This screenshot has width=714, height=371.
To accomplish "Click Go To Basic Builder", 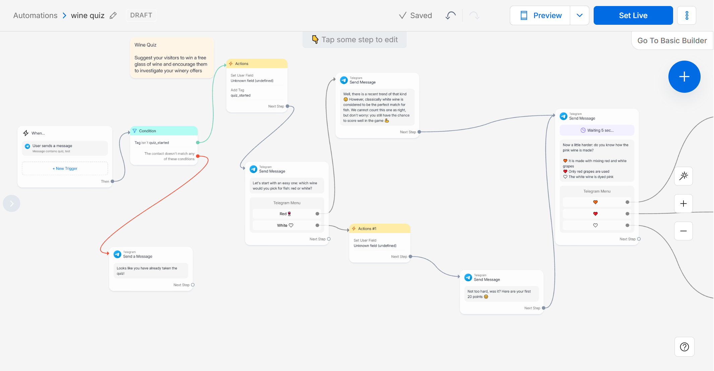I will [x=672, y=41].
